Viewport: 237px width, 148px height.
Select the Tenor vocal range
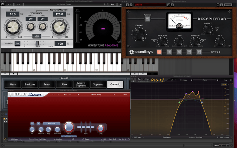click(x=47, y=84)
